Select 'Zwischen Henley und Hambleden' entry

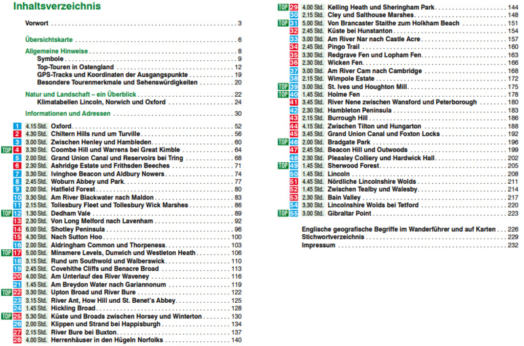pos(101,142)
